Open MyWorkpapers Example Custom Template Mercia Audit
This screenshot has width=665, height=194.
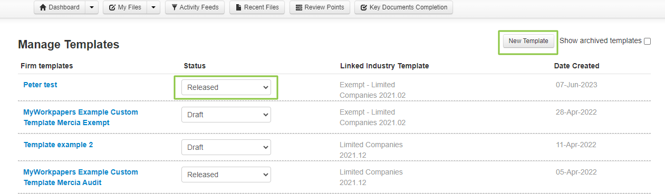(81, 177)
